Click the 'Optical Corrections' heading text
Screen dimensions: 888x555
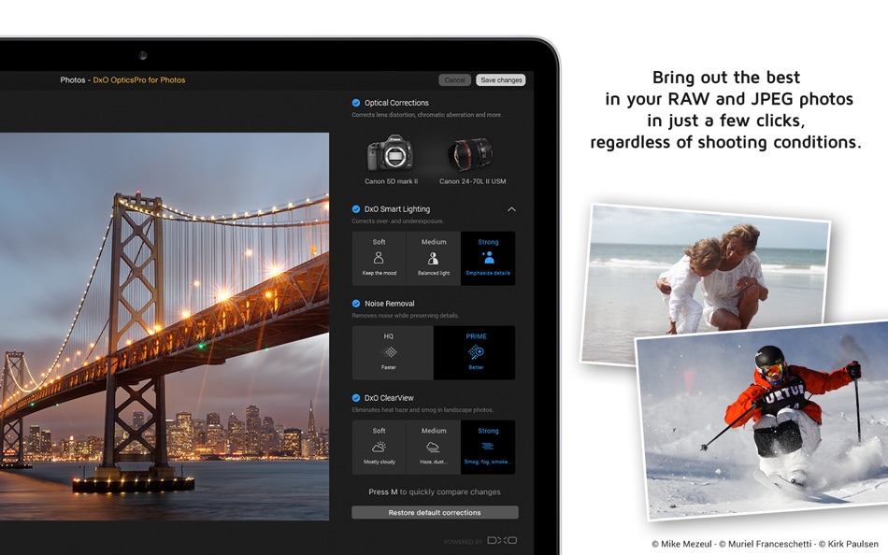396,103
